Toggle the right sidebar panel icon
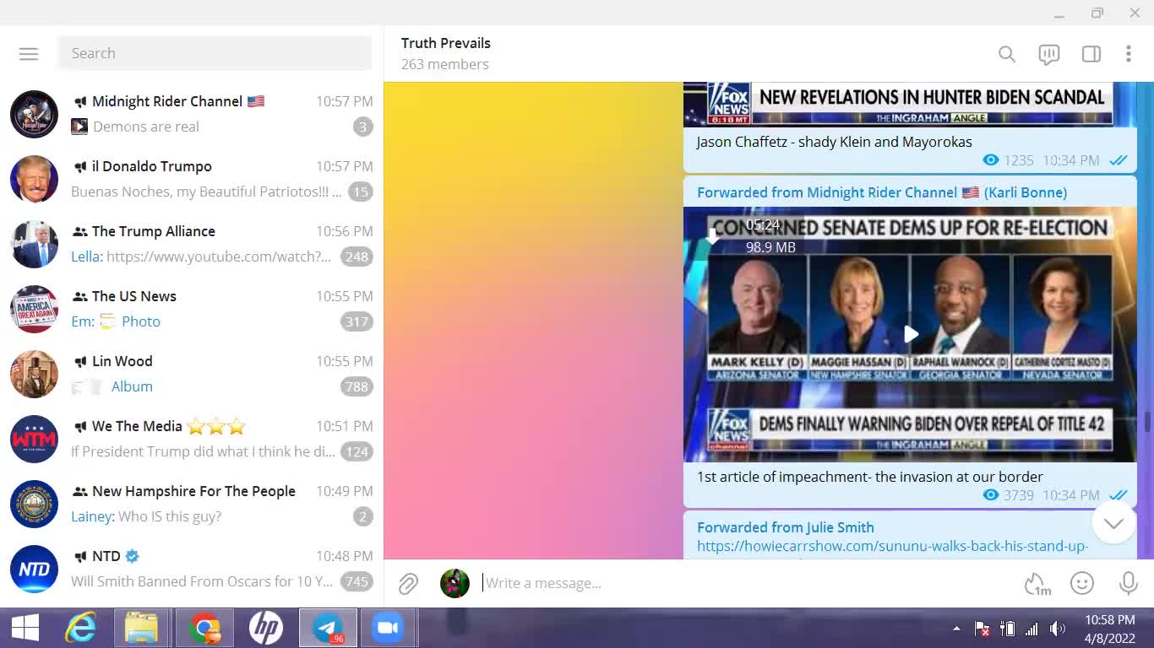Viewport: 1154px width, 648px height. coord(1091,54)
